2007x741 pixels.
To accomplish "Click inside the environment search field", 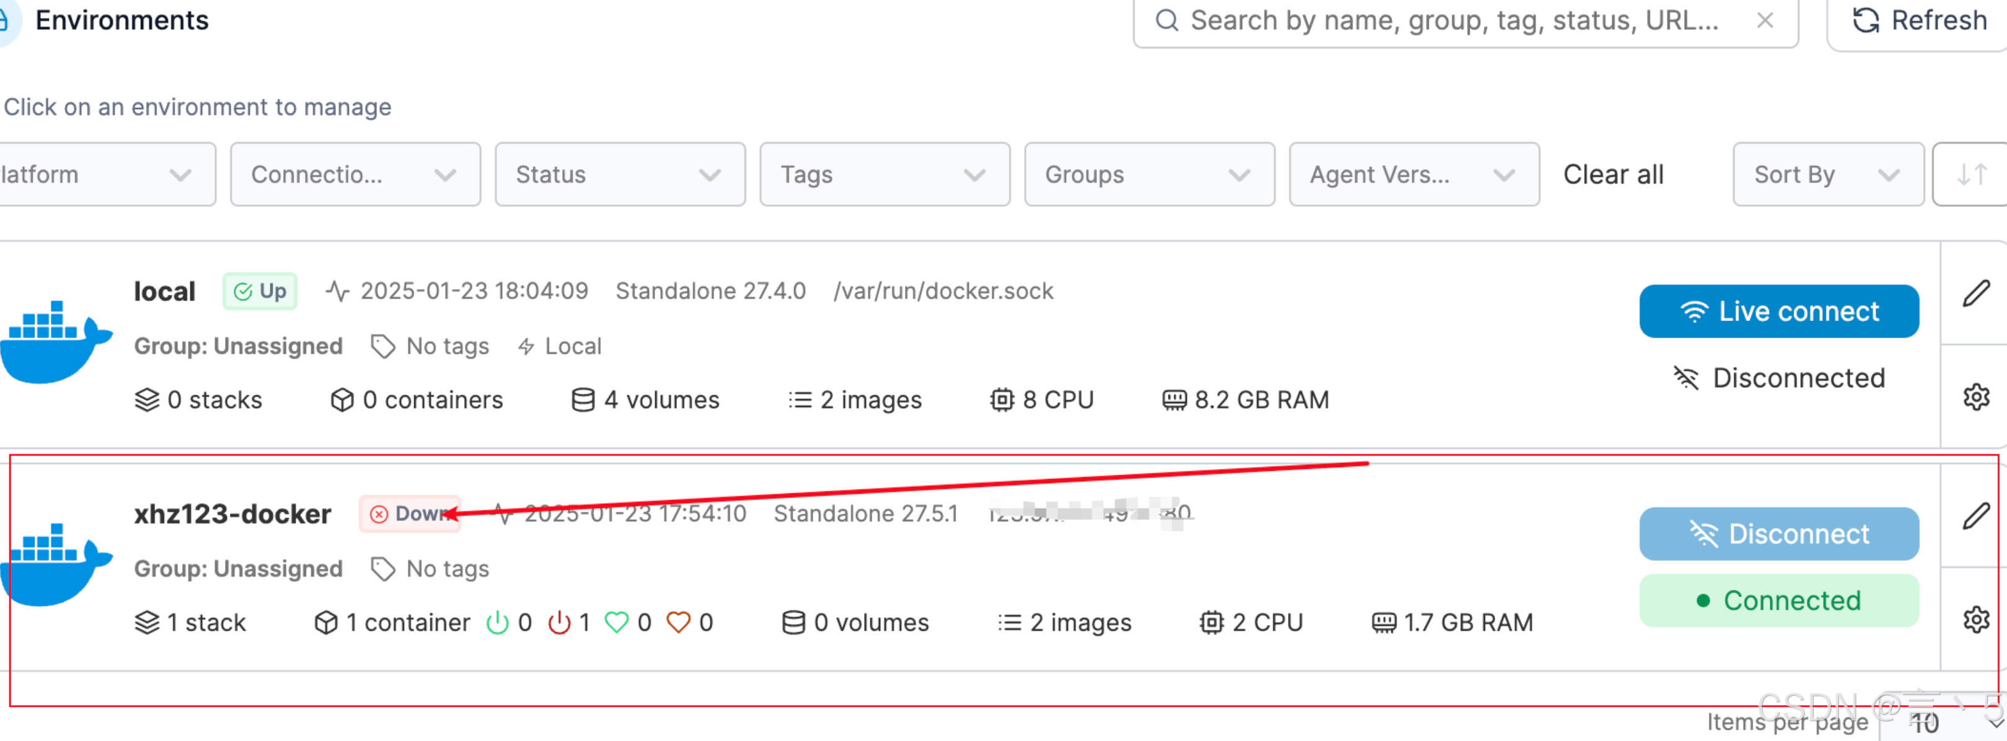I will tap(1441, 21).
